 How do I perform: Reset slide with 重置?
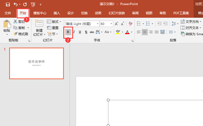[x=53, y=28]
